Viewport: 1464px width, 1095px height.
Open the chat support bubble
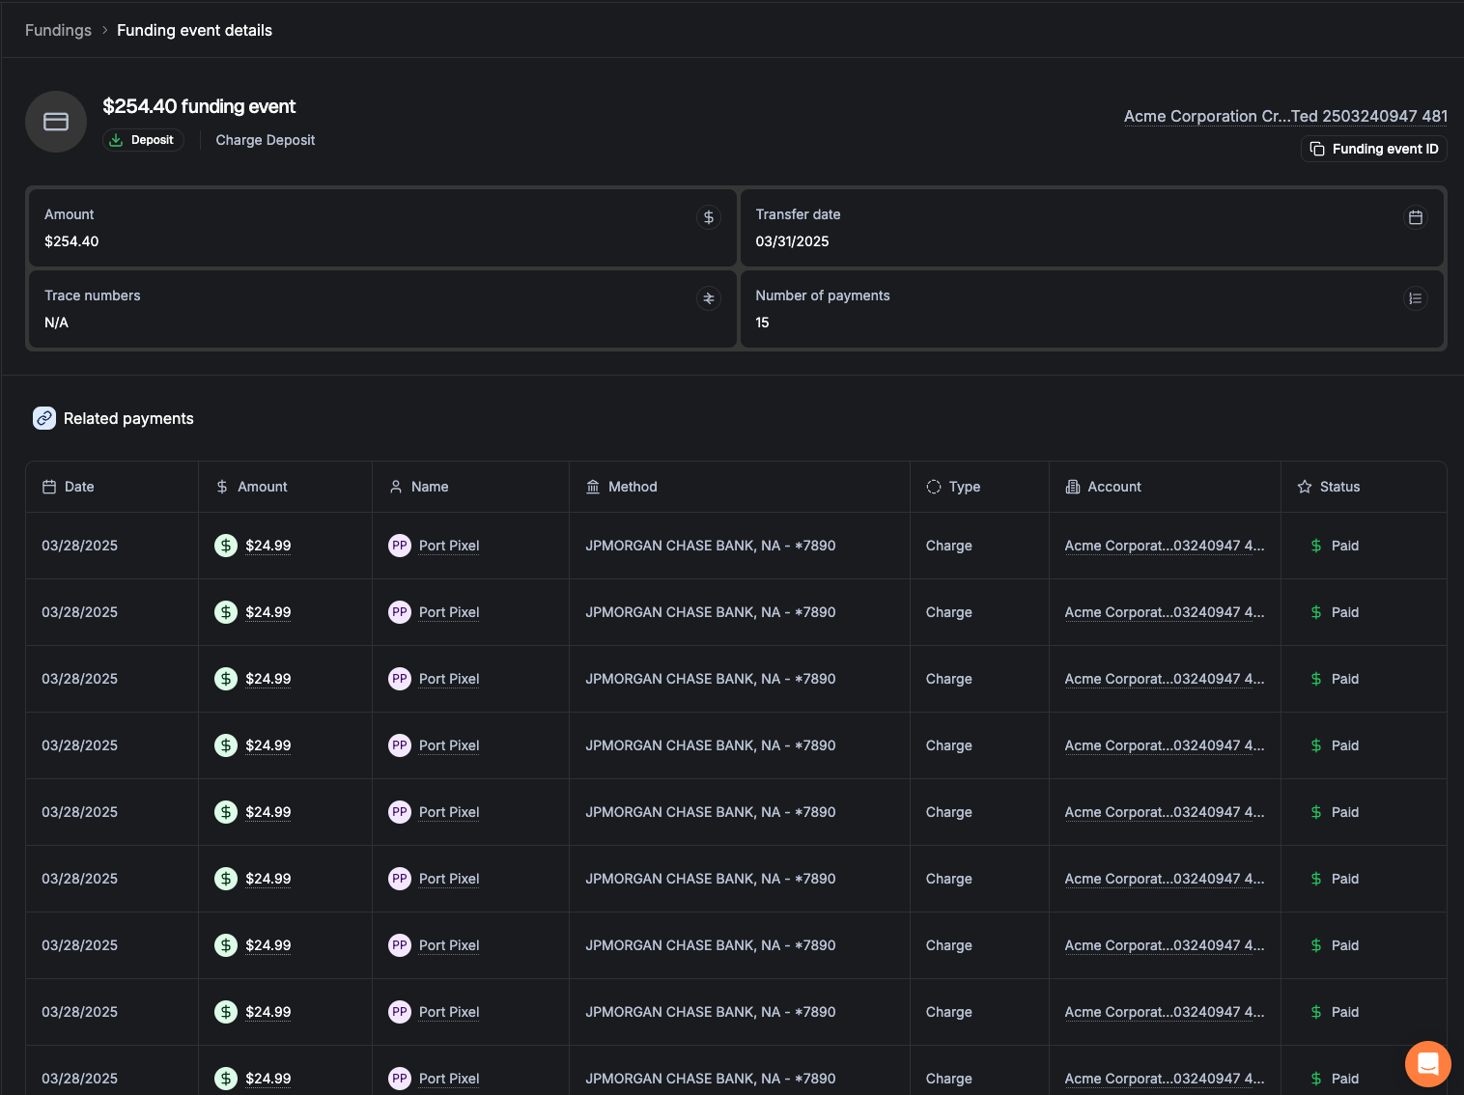[1427, 1063]
